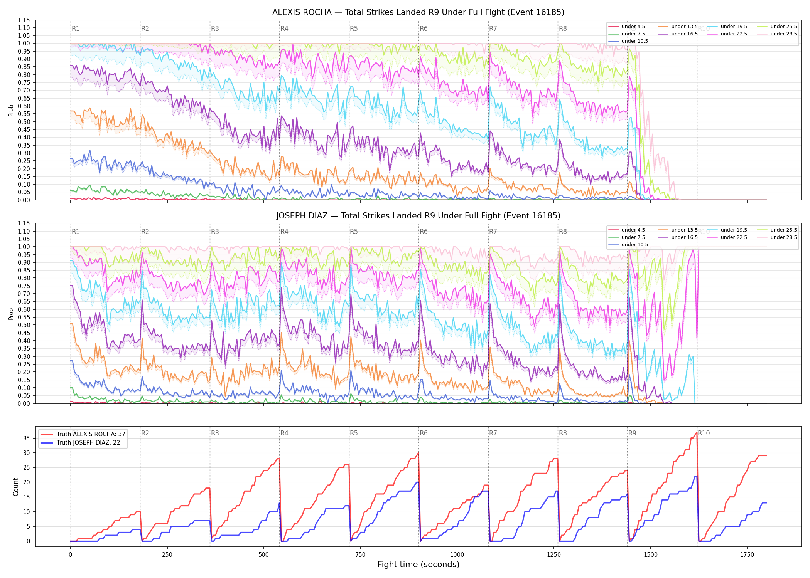
Task: Click the R4 round label in Diaz chart
Action: 284,232
